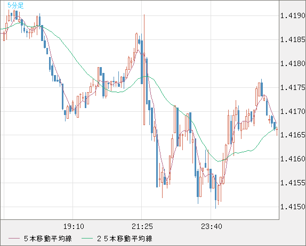Click the green 25-bar moving average legend line

click(x=87, y=239)
